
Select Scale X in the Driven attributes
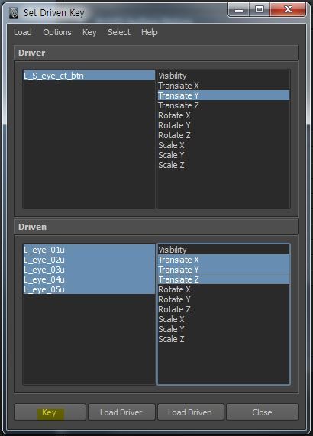coord(224,319)
